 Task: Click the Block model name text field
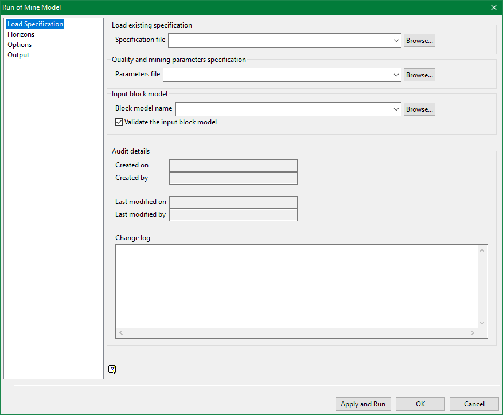[x=283, y=109]
